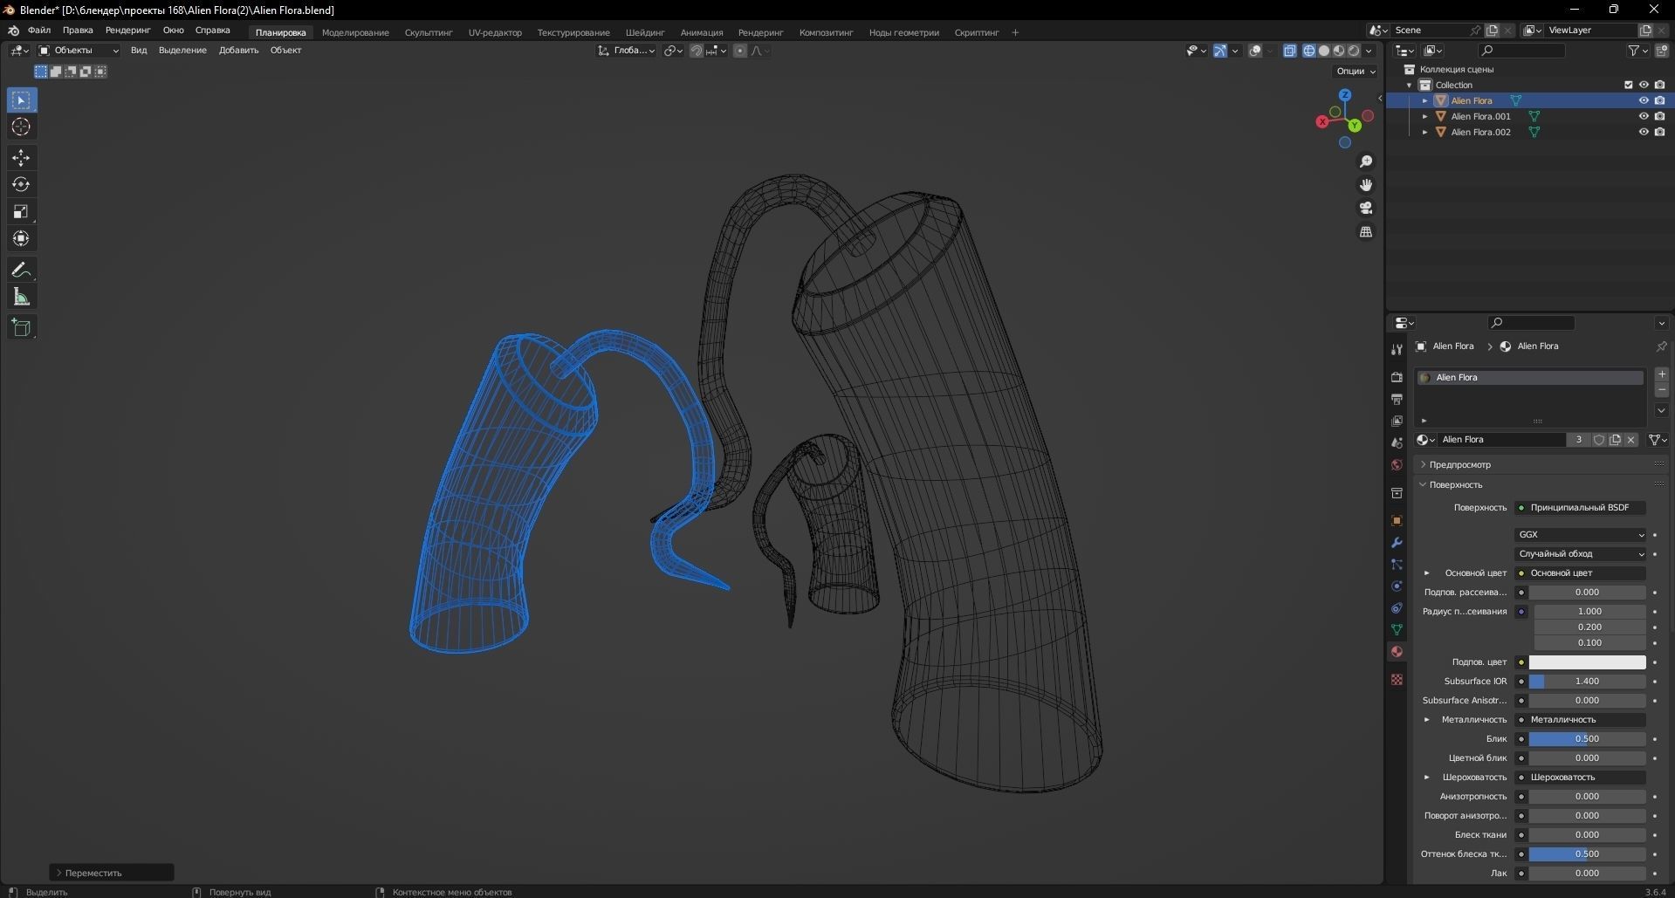Viewport: 1675px width, 898px height.
Task: Click the outliner search field
Action: pyautogui.click(x=1521, y=51)
